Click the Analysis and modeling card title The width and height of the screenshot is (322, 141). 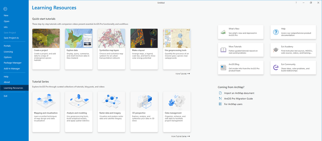tap(77, 113)
